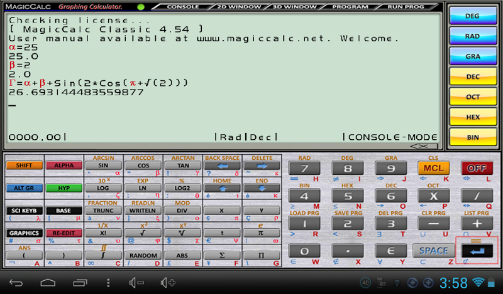
Task: Switch number base to OCT in the side panel
Action: (x=473, y=97)
